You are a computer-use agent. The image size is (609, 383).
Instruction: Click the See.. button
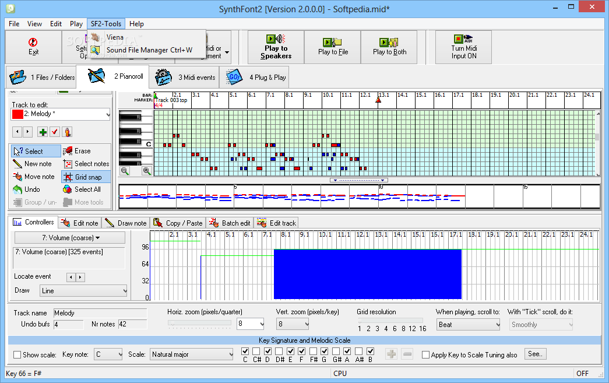pyautogui.click(x=535, y=354)
